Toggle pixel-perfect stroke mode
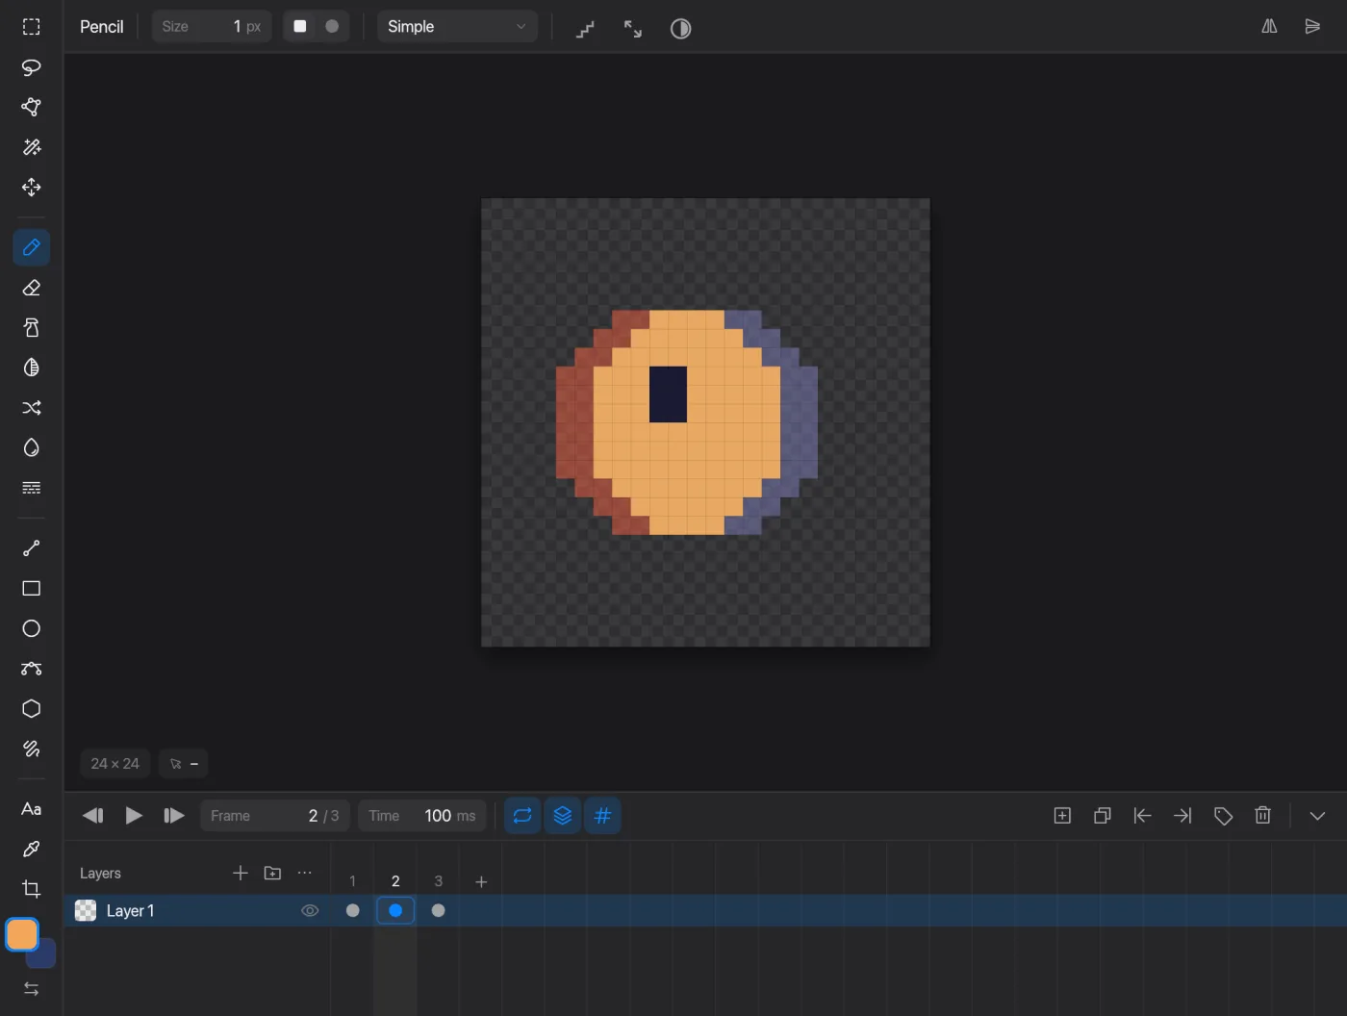This screenshot has width=1347, height=1016. 585,29
